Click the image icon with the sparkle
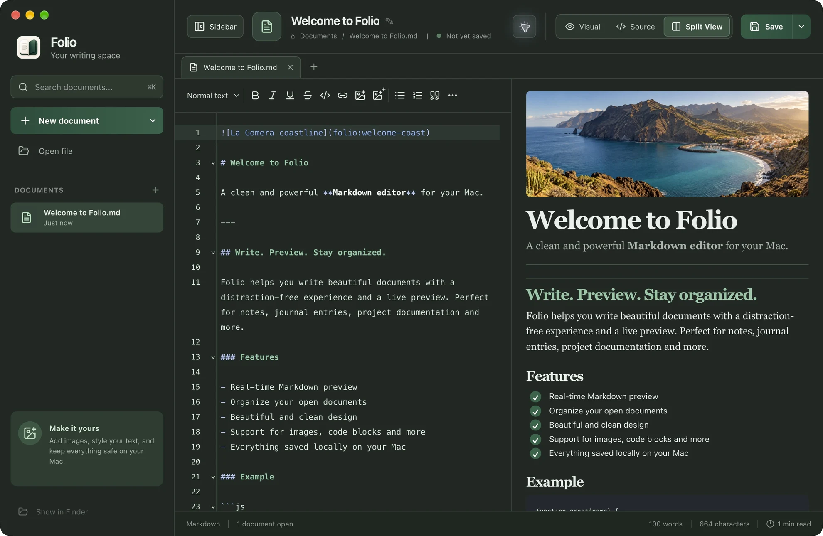823x536 pixels. click(378, 95)
